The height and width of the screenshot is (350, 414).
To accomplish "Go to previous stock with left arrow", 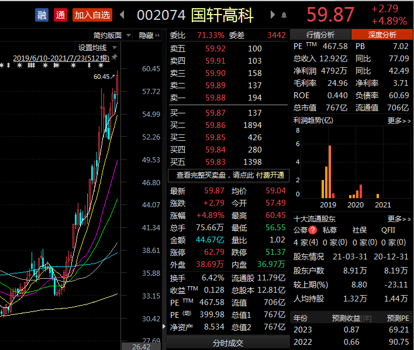I will point(122,15).
